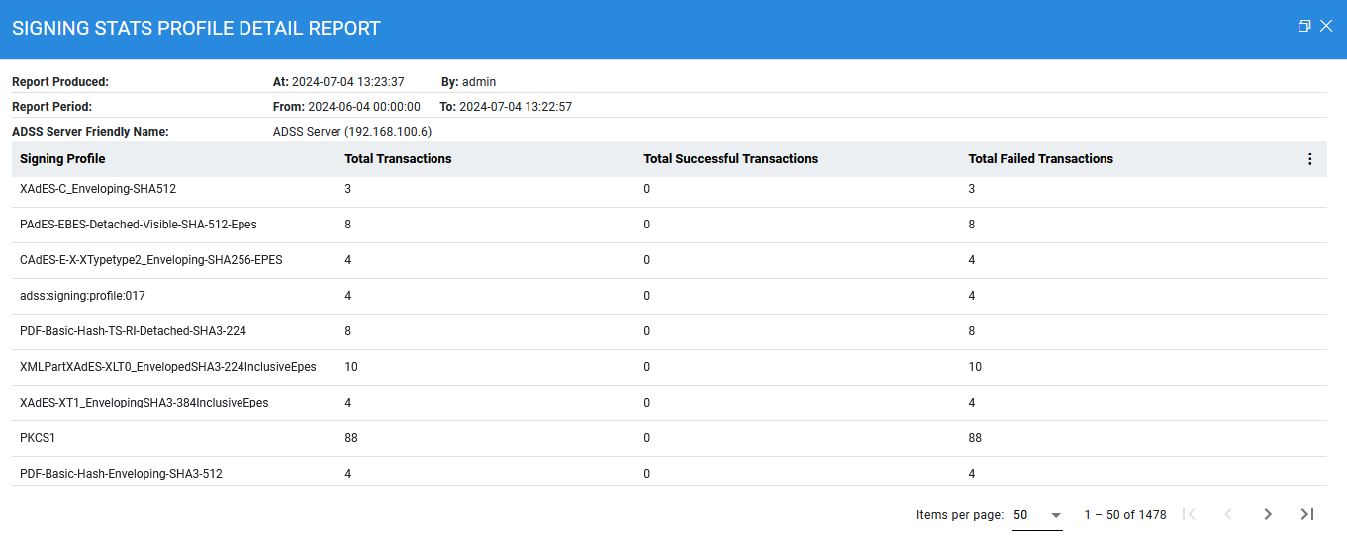Close the Signing Stats report dialog
This screenshot has height=544, width=1347.
tap(1327, 27)
